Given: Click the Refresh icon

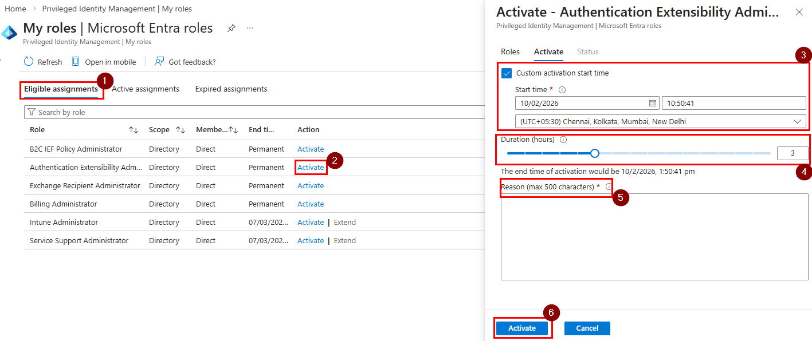Looking at the screenshot, I should pos(28,61).
